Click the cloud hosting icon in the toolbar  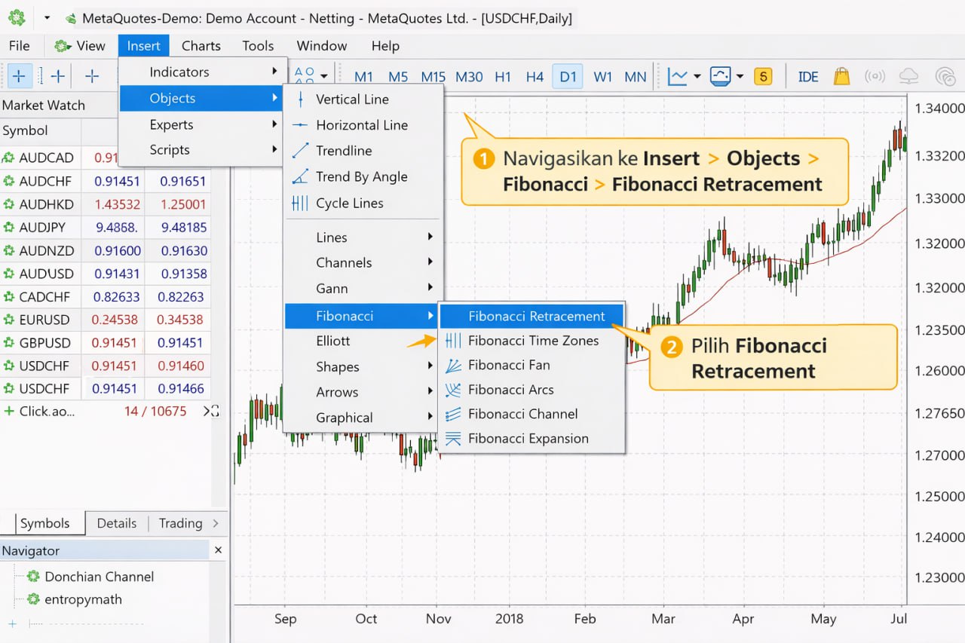[x=909, y=76]
